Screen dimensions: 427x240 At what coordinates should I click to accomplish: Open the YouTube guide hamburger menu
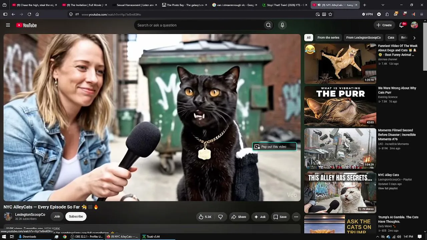[x=8, y=25]
